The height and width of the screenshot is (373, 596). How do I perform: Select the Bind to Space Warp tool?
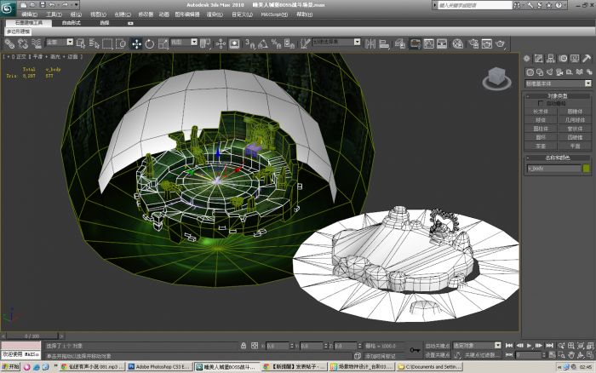pyautogui.click(x=36, y=43)
